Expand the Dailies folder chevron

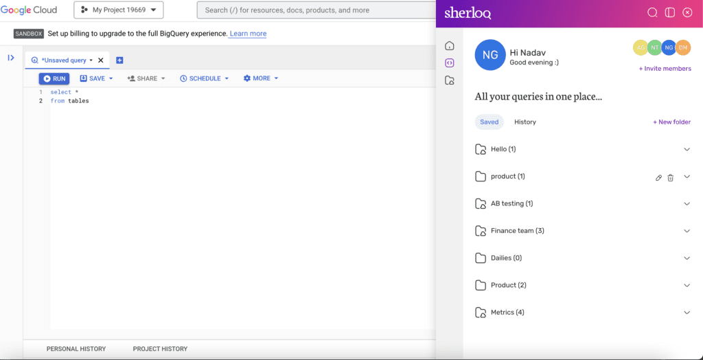[687, 258]
